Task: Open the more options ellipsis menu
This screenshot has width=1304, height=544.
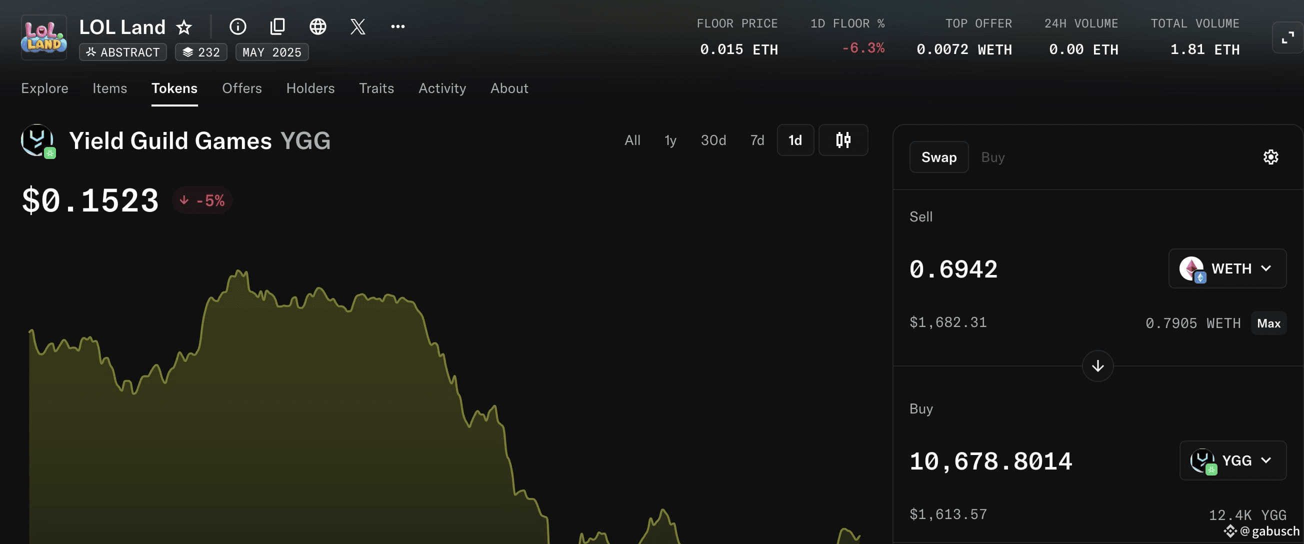Action: tap(398, 26)
